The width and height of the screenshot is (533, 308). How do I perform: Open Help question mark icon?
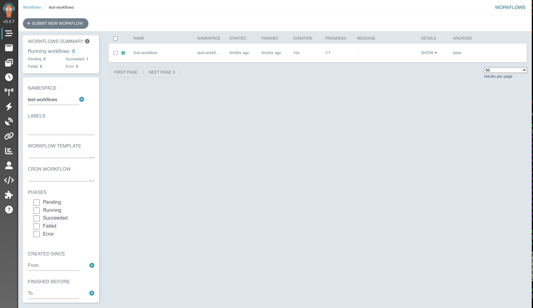pos(9,210)
